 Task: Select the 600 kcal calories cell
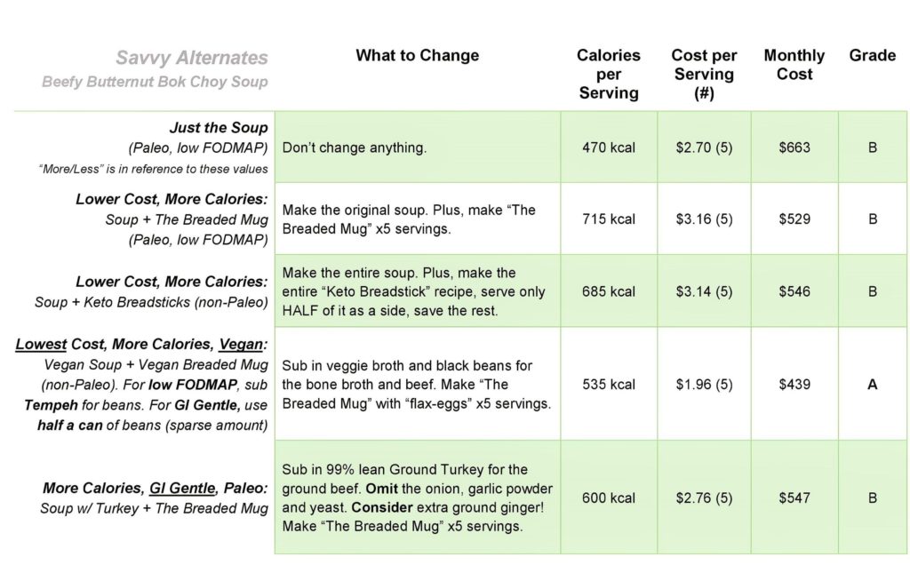click(x=609, y=497)
